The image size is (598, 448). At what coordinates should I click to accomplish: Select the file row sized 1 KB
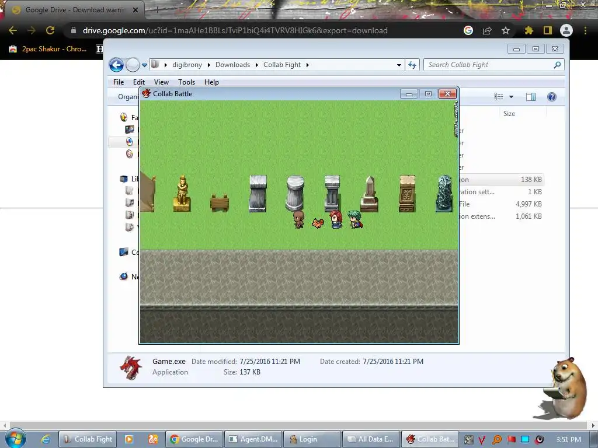500,191
